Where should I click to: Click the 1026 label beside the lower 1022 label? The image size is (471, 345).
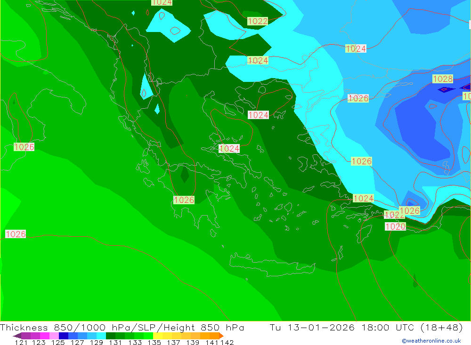pyautogui.click(x=410, y=211)
